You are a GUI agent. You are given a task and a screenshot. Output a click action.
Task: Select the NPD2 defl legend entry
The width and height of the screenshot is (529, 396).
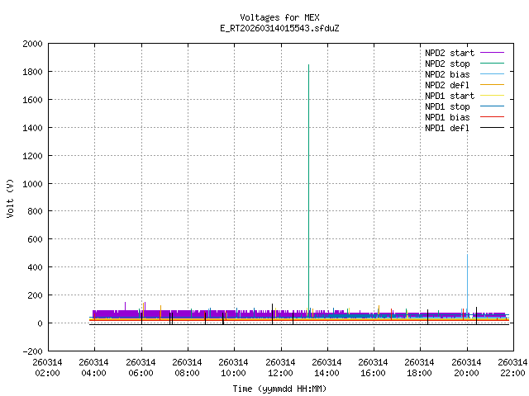(447, 85)
